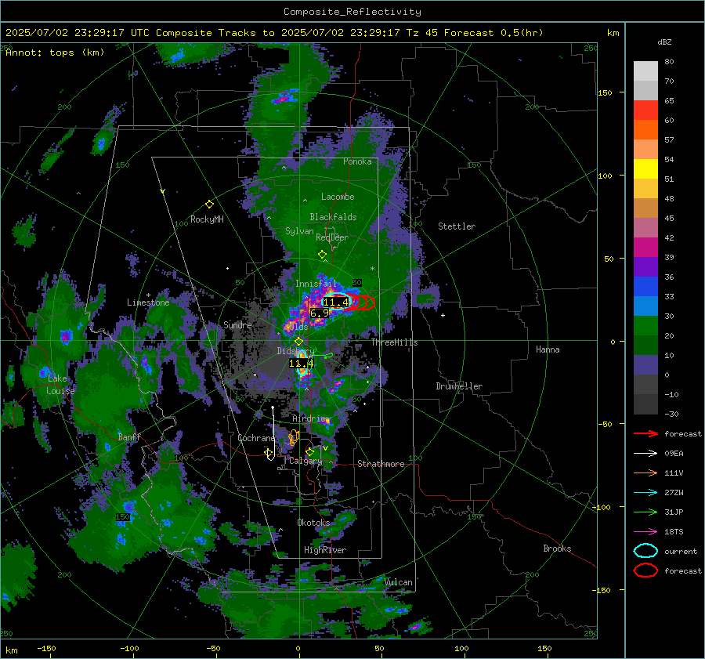Click the RockyMH label

(x=207, y=219)
